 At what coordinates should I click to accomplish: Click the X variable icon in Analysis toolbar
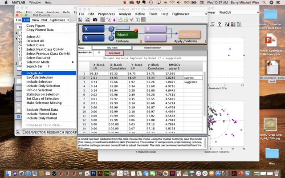tap(138, 20)
